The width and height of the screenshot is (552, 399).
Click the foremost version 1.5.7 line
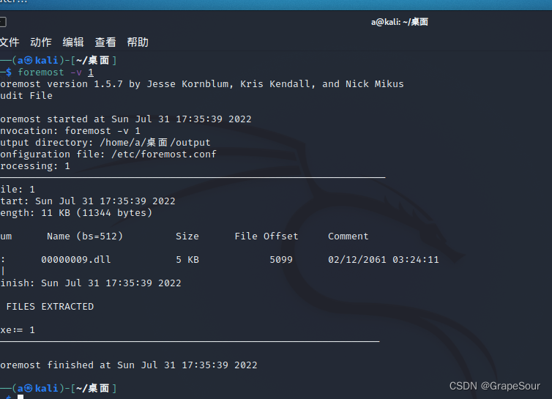click(202, 83)
